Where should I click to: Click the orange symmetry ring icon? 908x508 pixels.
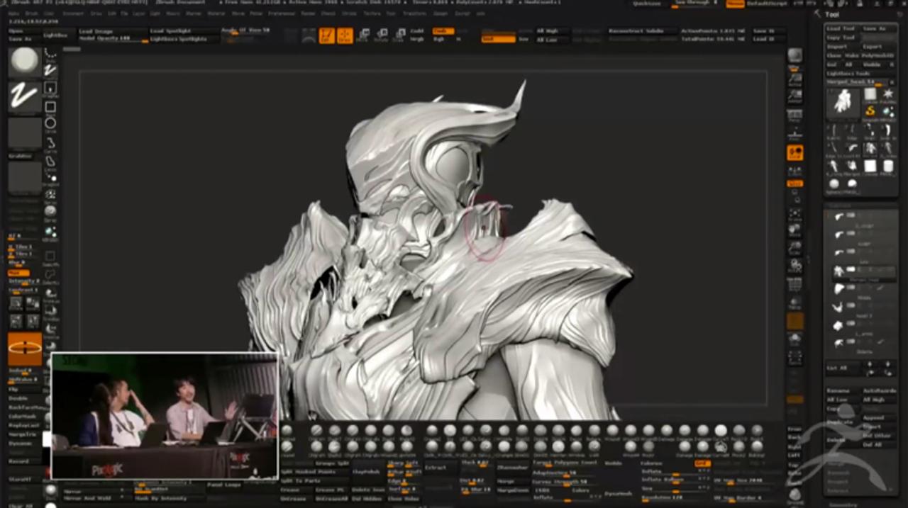coord(25,348)
